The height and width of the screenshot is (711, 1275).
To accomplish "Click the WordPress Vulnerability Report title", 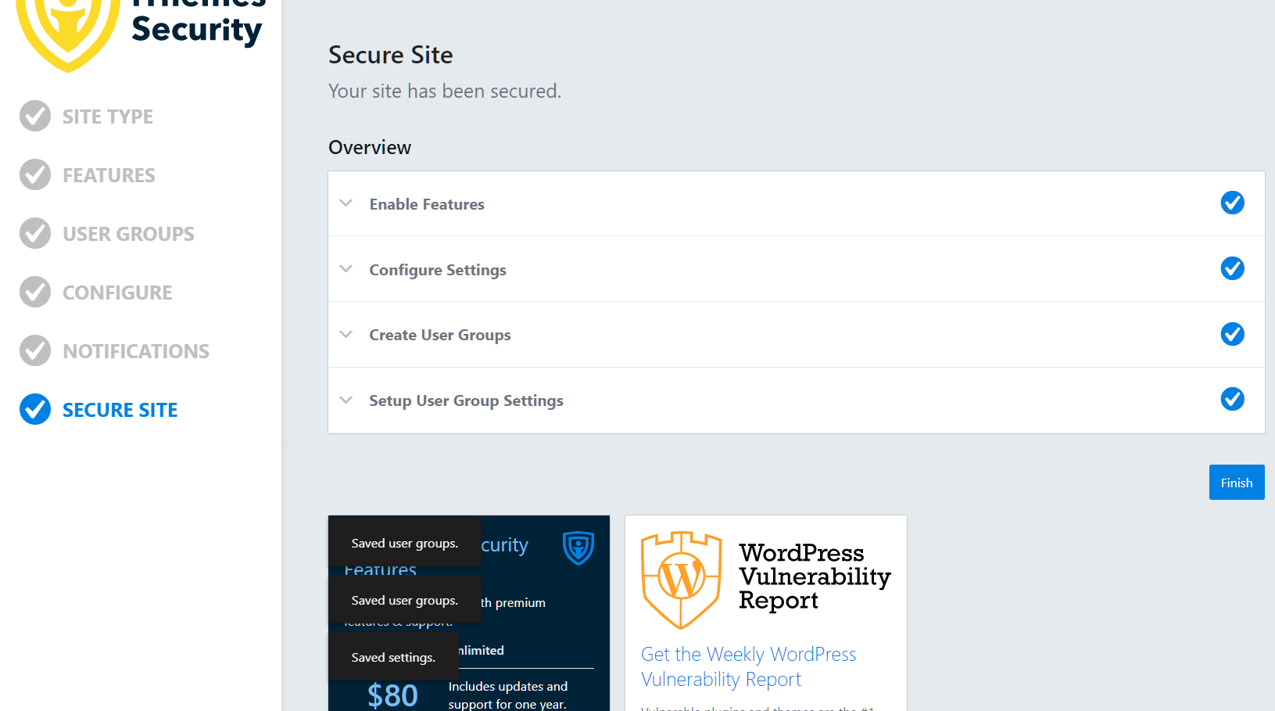I will (815, 576).
